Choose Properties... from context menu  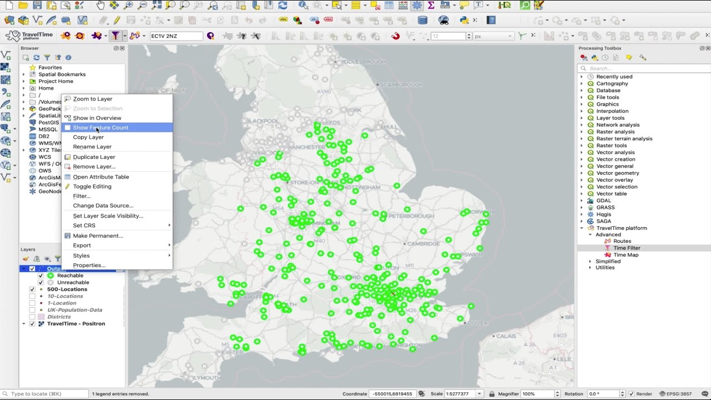point(117,266)
